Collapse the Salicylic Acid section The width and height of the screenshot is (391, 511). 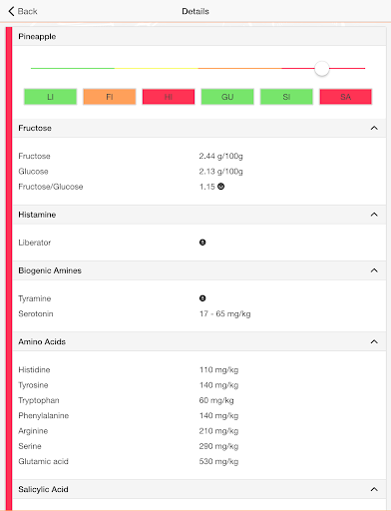(x=374, y=489)
